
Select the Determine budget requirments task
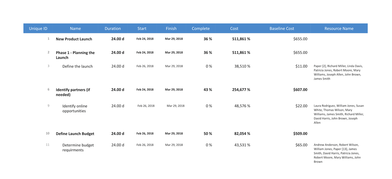[x=78, y=147]
